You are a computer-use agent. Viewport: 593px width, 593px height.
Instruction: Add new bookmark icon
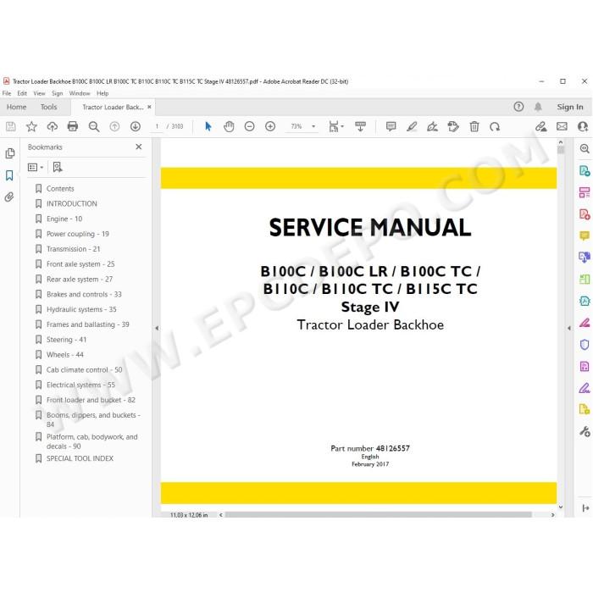(x=58, y=167)
